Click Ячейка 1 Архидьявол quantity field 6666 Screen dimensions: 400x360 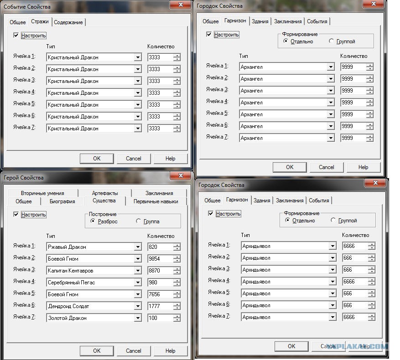pos(355,246)
